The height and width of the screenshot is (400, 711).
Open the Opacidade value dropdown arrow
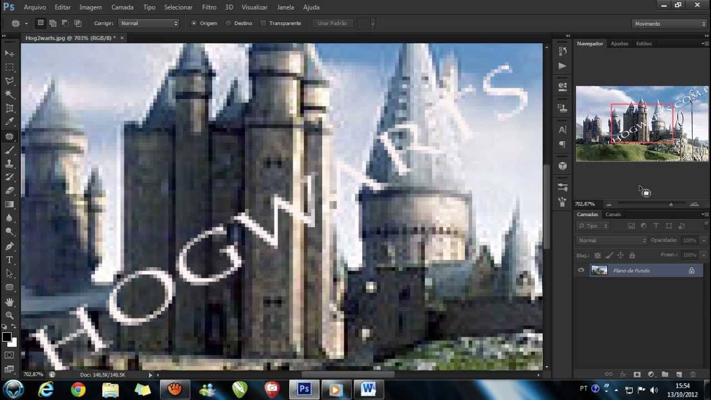tap(704, 241)
